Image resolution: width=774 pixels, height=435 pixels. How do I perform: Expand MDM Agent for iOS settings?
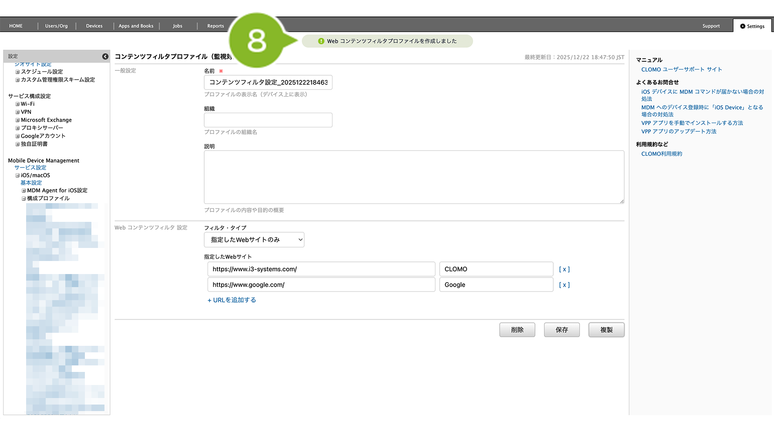coord(24,191)
